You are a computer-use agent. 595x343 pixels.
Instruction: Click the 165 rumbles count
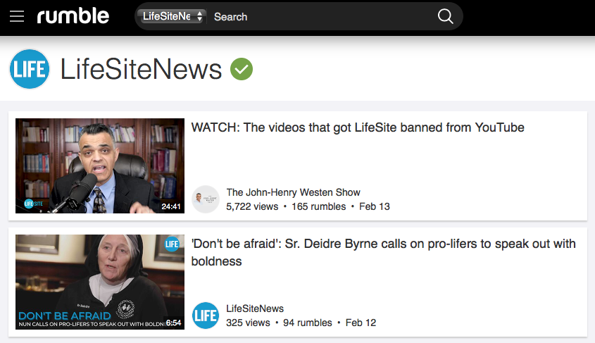[x=318, y=206]
